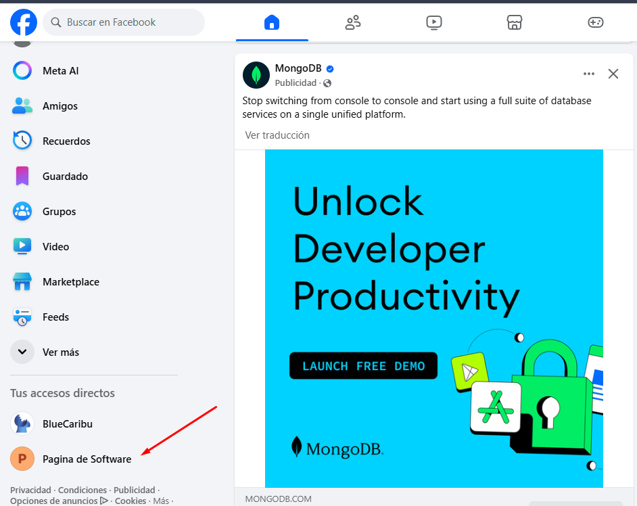Click the MongoDB leaf profile picture
This screenshot has height=506, width=637.
256,75
